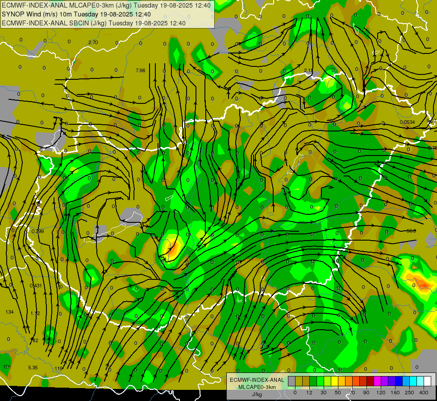Pick the indigo swatch left of 160 tick
The height and width of the screenshot is (401, 437).
(x=392, y=381)
